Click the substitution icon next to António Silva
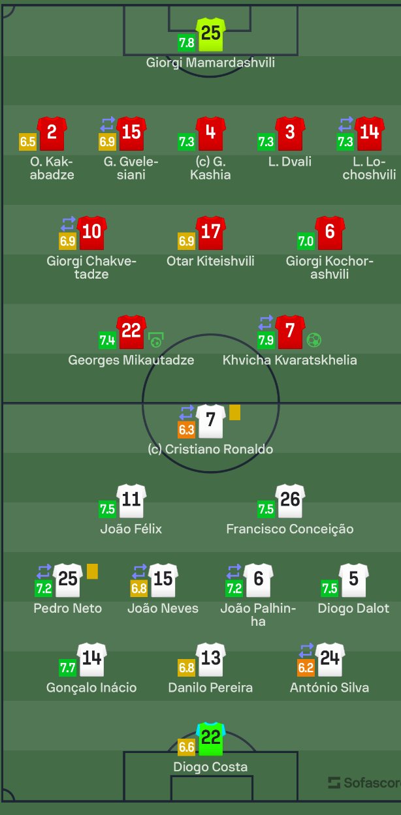Viewport: 401px width, 815px height. pos(306,651)
